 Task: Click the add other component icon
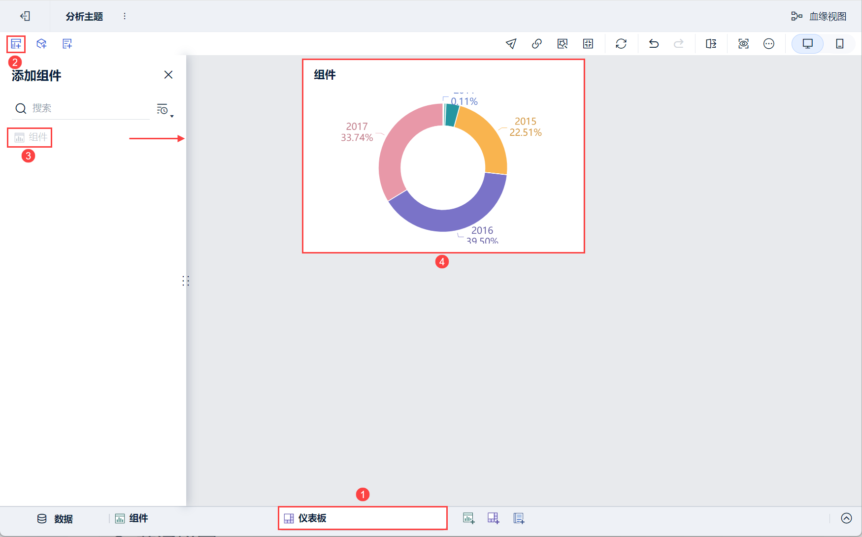[x=67, y=44]
